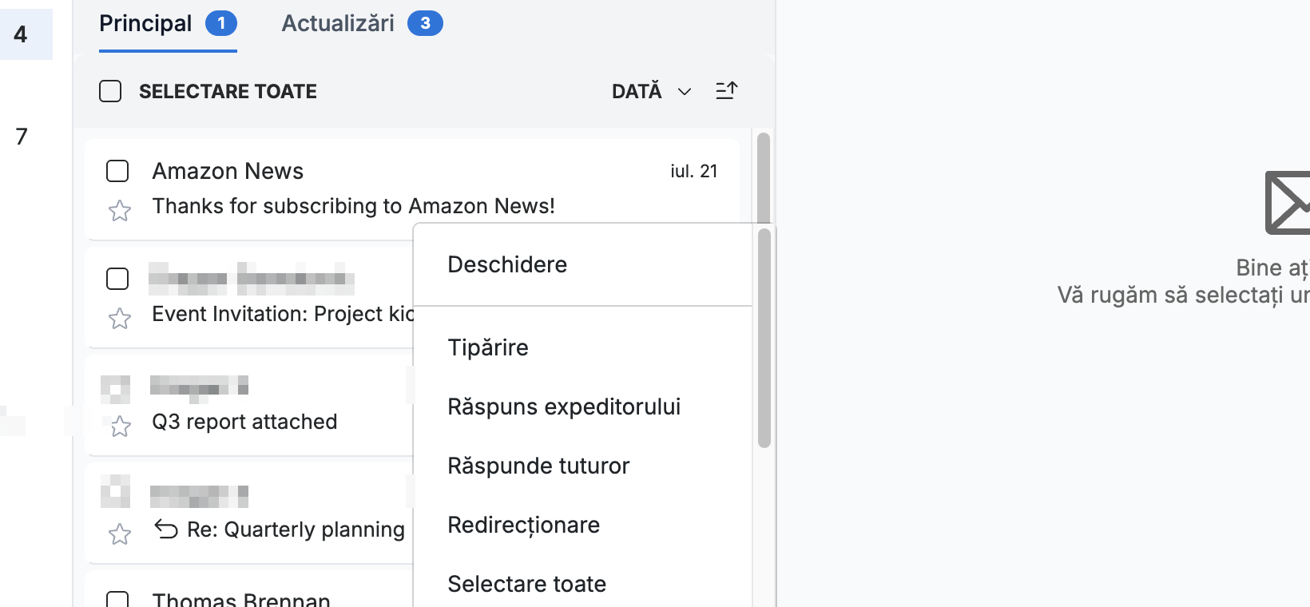The height and width of the screenshot is (607, 1310).
Task: Switch to the Actualizări tab
Action: click(x=362, y=24)
